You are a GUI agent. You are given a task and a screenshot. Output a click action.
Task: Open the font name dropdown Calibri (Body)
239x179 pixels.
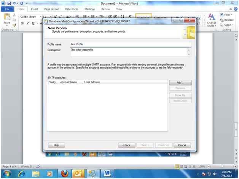pyautogui.click(x=41, y=17)
